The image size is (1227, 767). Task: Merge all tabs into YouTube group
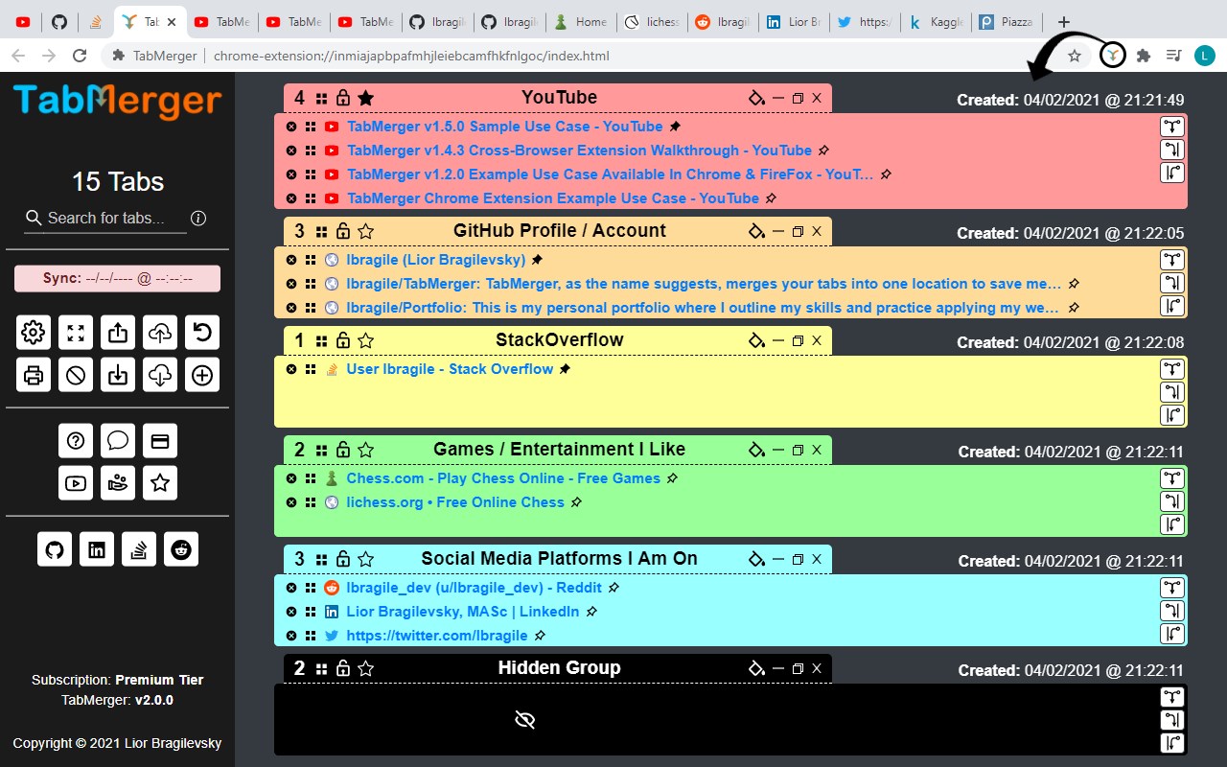[1172, 126]
